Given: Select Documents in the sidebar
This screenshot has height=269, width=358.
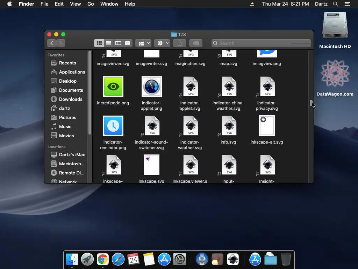Looking at the screenshot, I should (x=66, y=90).
